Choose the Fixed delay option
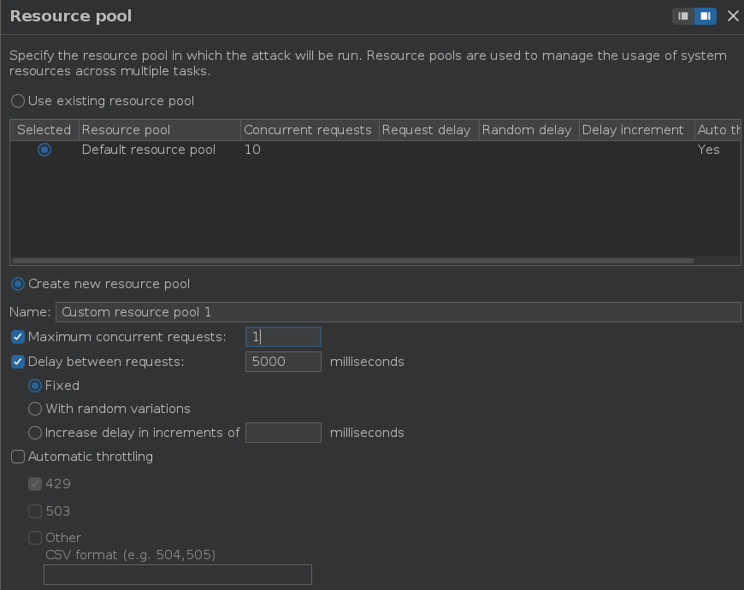The height and width of the screenshot is (590, 744). 35,386
